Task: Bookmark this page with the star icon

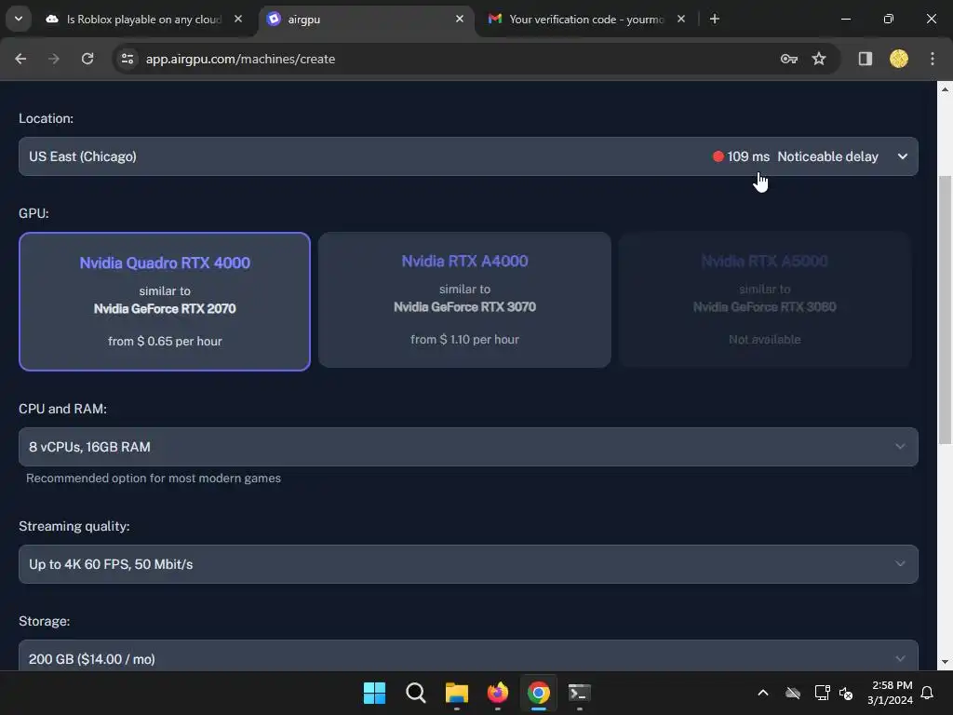Action: click(x=819, y=59)
